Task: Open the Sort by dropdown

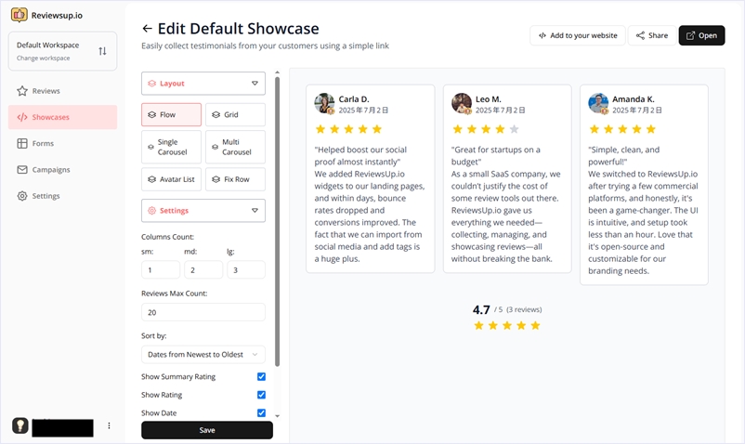Action: (203, 354)
